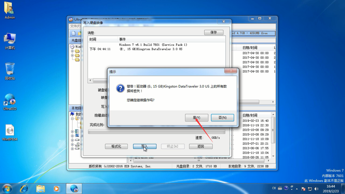Expand the computer-tower node in local tree
This screenshot has width=345, height=194.
coord(72,131)
